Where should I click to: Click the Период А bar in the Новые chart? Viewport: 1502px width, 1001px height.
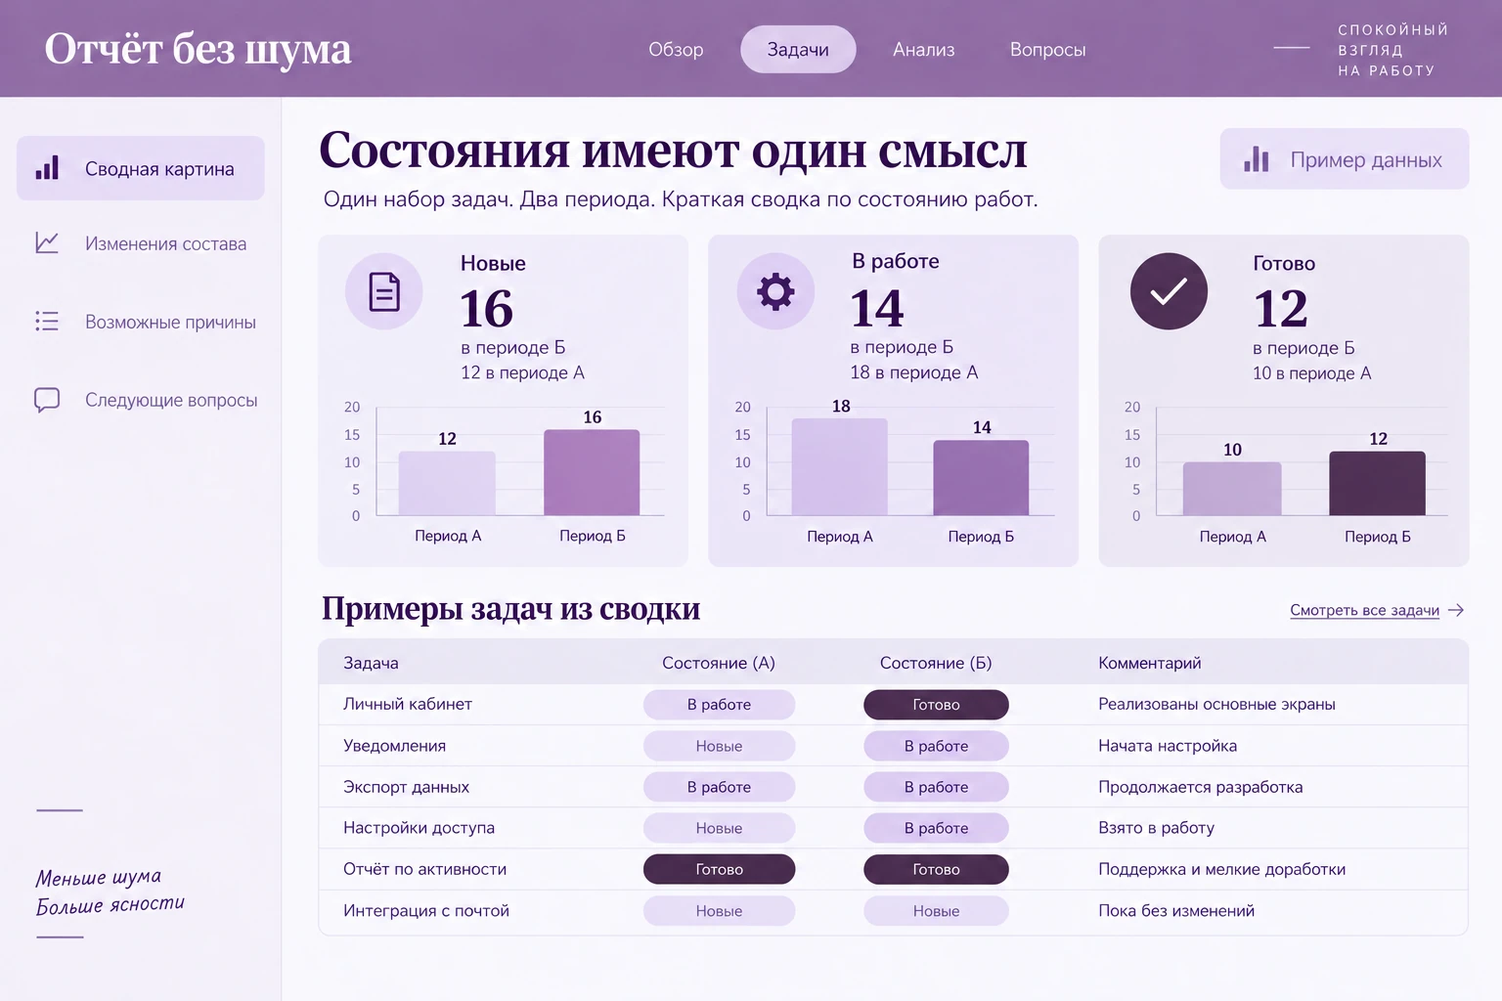pos(447,483)
